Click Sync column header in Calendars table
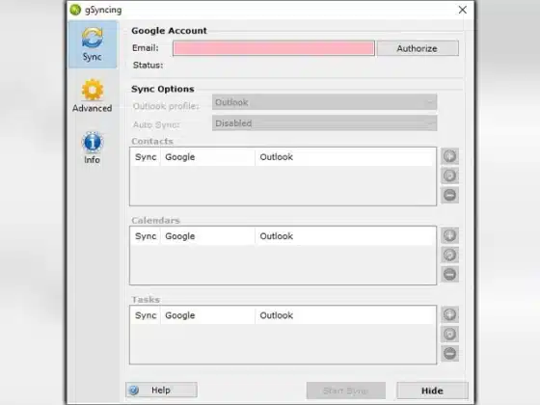 tap(146, 236)
